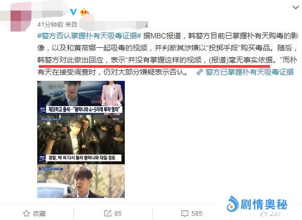The image size is (302, 220).
Task: Open hashtag #警方否认掌握朴有天吸毒证据#
Action: [x=89, y=36]
